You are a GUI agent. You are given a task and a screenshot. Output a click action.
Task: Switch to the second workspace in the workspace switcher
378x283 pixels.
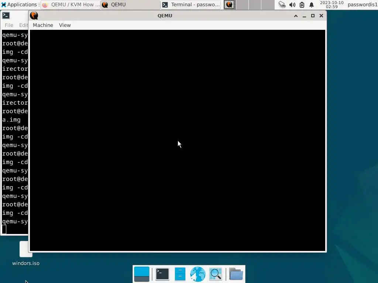pyautogui.click(x=242, y=4)
